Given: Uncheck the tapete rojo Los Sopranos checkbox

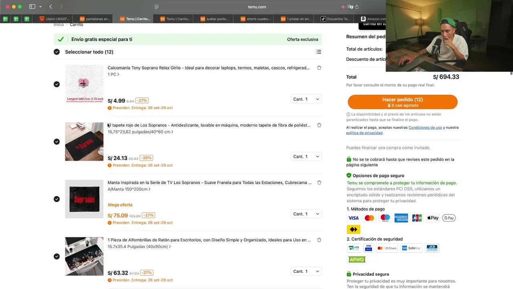Looking at the screenshot, I should click(57, 142).
